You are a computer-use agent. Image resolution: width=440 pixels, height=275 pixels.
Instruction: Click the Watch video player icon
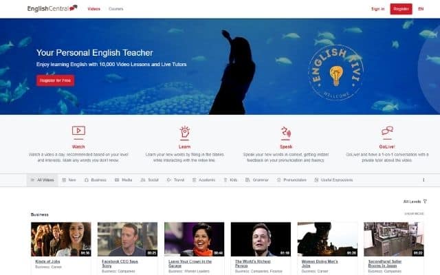pos(78,131)
